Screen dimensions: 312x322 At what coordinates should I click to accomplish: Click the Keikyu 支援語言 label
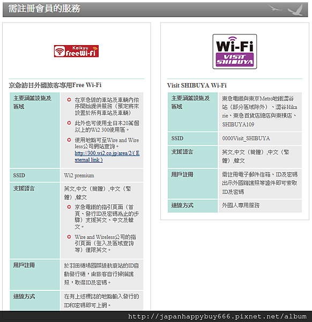point(24,188)
